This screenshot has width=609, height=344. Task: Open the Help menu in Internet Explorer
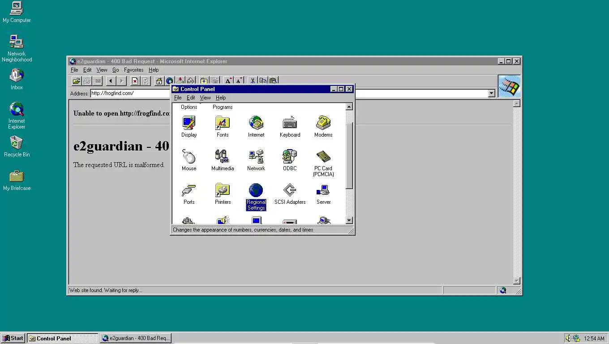point(154,70)
